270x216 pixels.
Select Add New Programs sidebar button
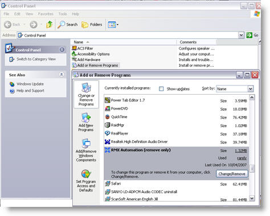pos(86,123)
